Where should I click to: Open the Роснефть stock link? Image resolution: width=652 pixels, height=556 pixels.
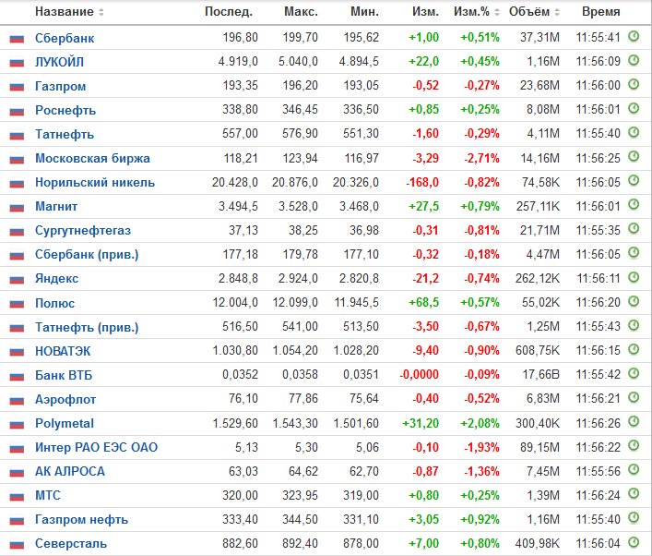pos(65,110)
